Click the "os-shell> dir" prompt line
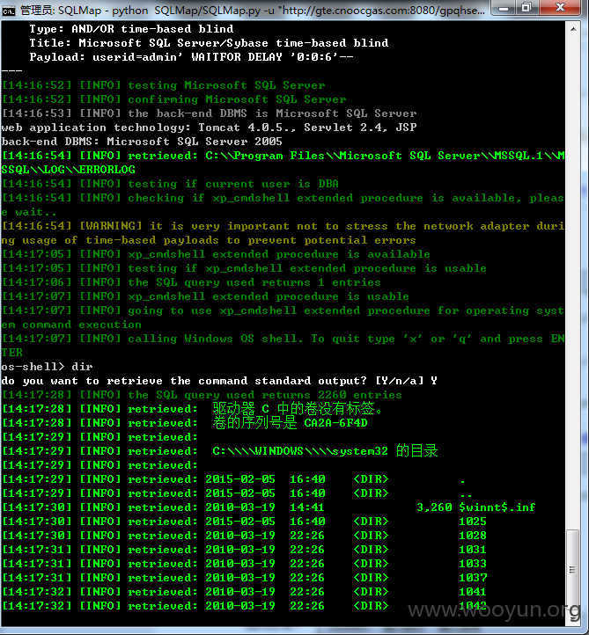This screenshot has width=589, height=635. click(47, 367)
